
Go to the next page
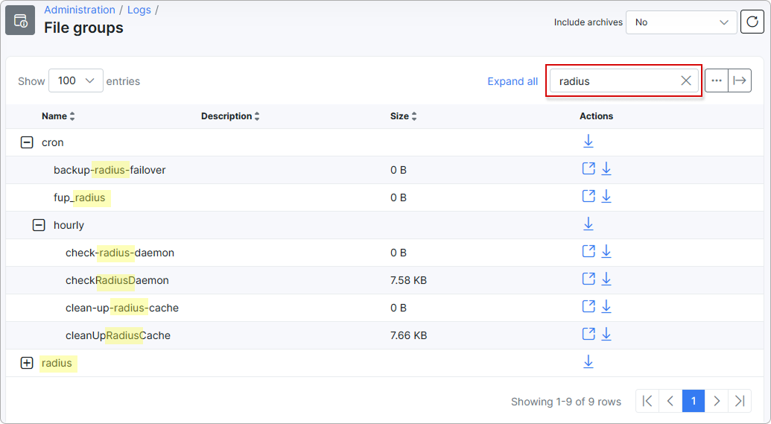click(x=717, y=401)
